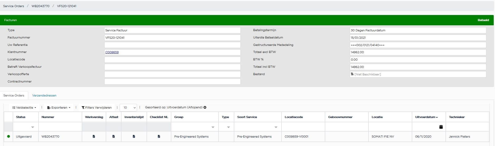Screen dimensions: 495x146
Task: Expand the Exporteren dropdown
Action: coord(59,108)
